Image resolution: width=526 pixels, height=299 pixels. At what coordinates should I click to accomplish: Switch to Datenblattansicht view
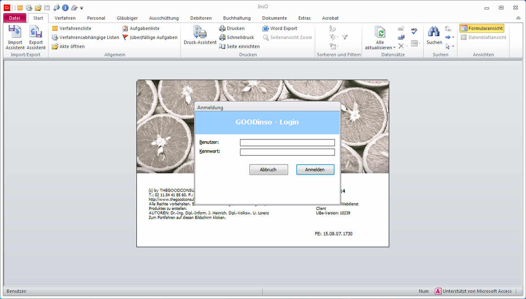pyautogui.click(x=483, y=37)
